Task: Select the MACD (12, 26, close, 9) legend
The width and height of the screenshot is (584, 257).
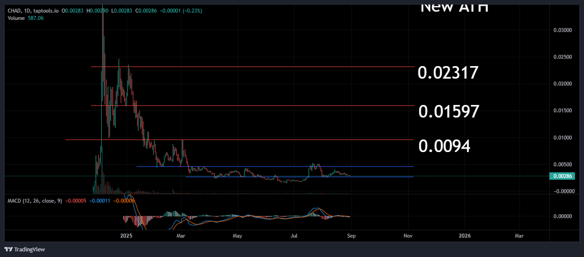Action: point(35,200)
